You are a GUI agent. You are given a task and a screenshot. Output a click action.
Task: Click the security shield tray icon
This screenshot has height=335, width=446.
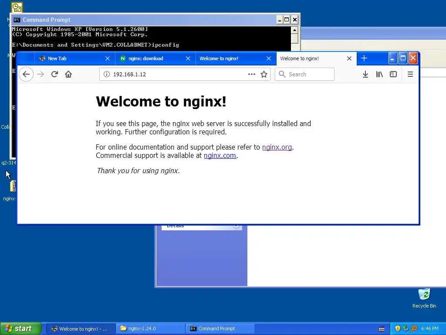[398, 329]
